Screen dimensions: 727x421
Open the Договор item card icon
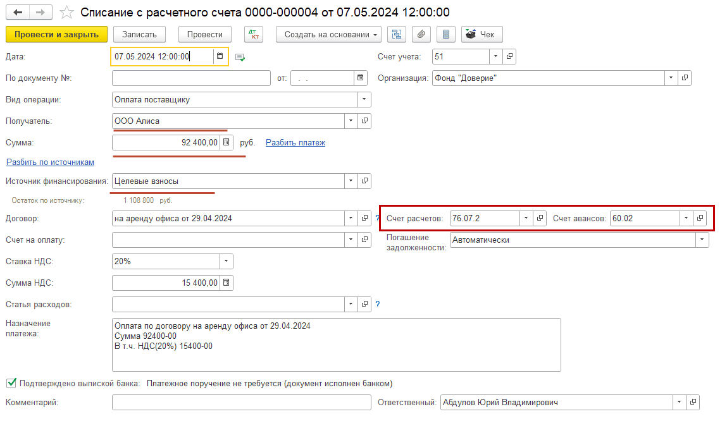coord(364,218)
